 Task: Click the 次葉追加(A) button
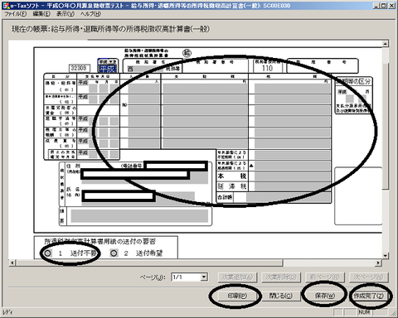point(237,277)
